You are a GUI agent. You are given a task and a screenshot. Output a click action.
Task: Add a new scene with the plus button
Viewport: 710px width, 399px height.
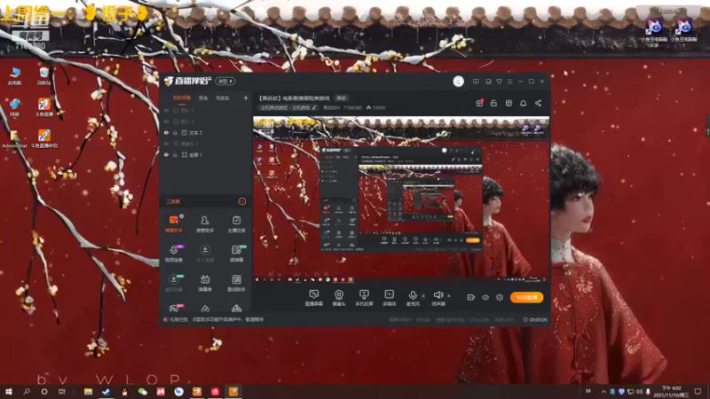[x=246, y=98]
